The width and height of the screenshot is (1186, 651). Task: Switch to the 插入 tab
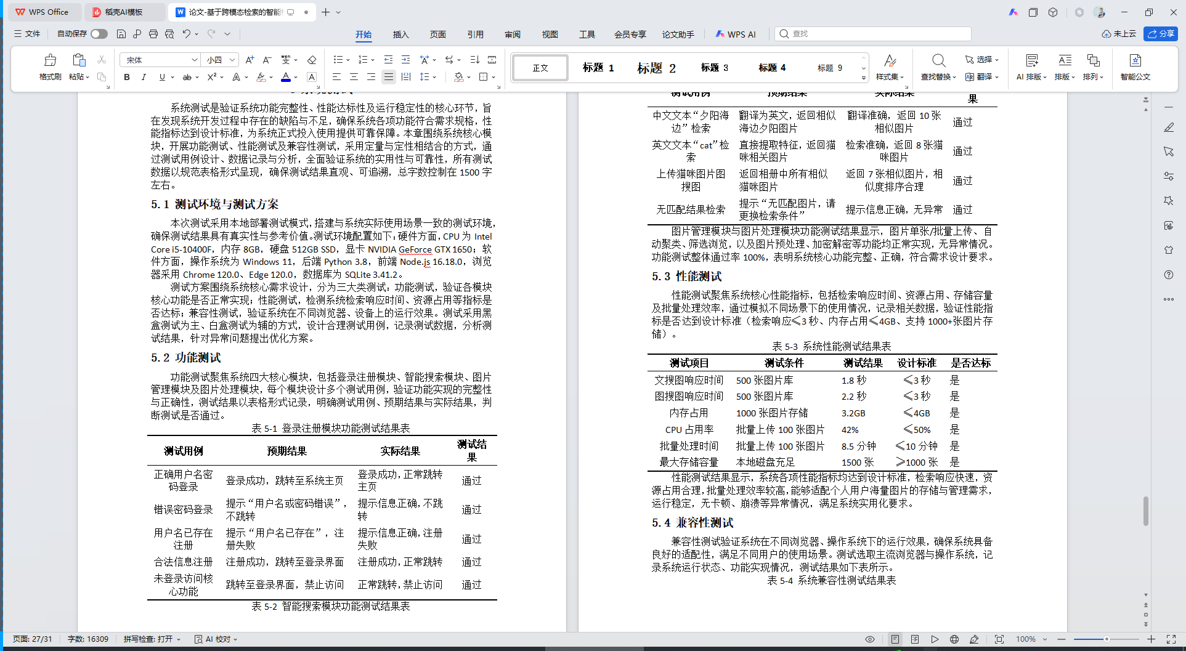pos(400,34)
